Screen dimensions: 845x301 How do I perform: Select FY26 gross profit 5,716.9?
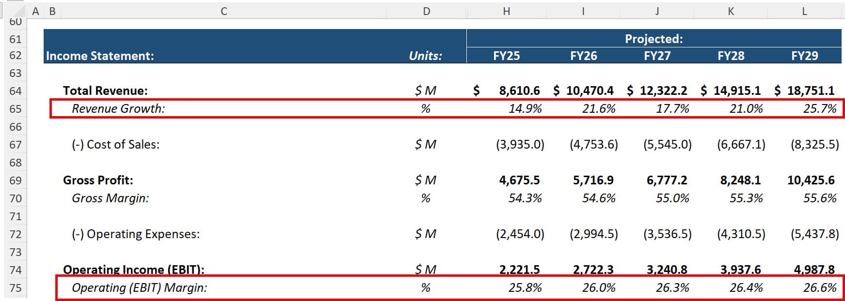coord(593,180)
